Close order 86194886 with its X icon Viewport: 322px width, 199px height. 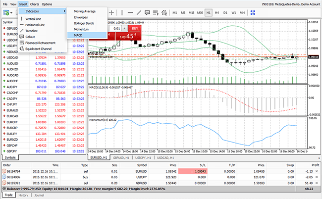click(317, 177)
